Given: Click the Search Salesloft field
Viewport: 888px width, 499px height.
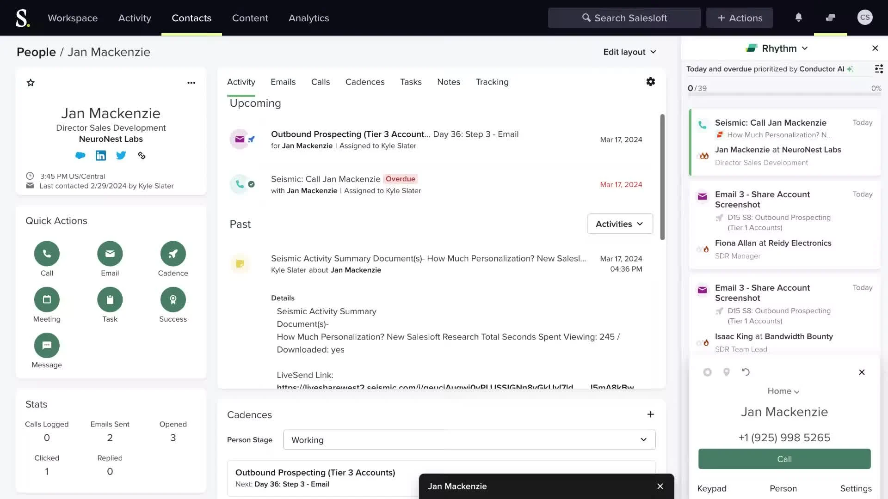Looking at the screenshot, I should (624, 18).
